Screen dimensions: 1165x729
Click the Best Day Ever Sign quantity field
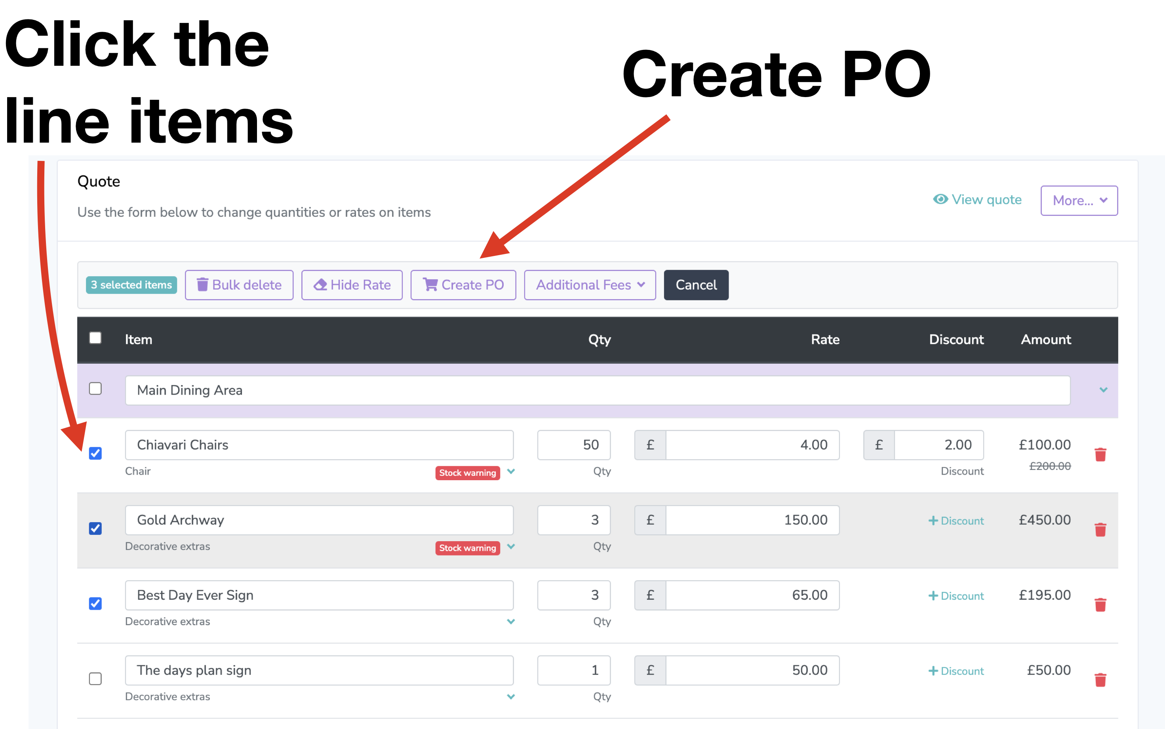[574, 595]
